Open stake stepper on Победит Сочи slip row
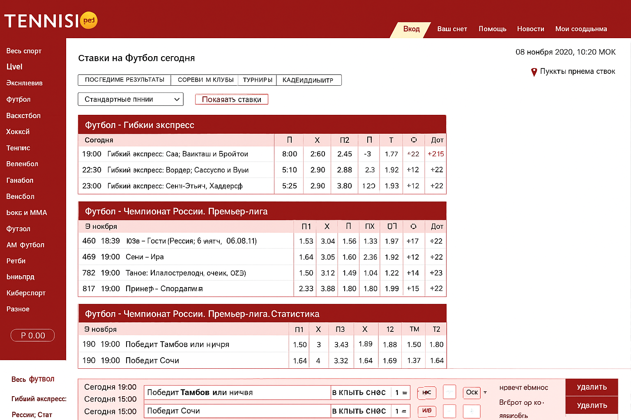This screenshot has width=631, height=420. coord(401,411)
